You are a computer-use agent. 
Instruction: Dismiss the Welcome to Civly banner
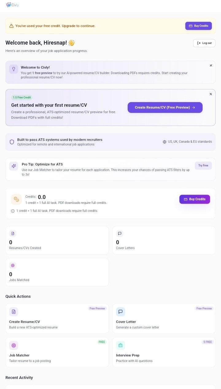coord(211,65)
